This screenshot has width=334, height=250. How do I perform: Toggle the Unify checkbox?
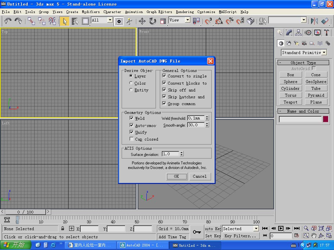click(x=132, y=132)
